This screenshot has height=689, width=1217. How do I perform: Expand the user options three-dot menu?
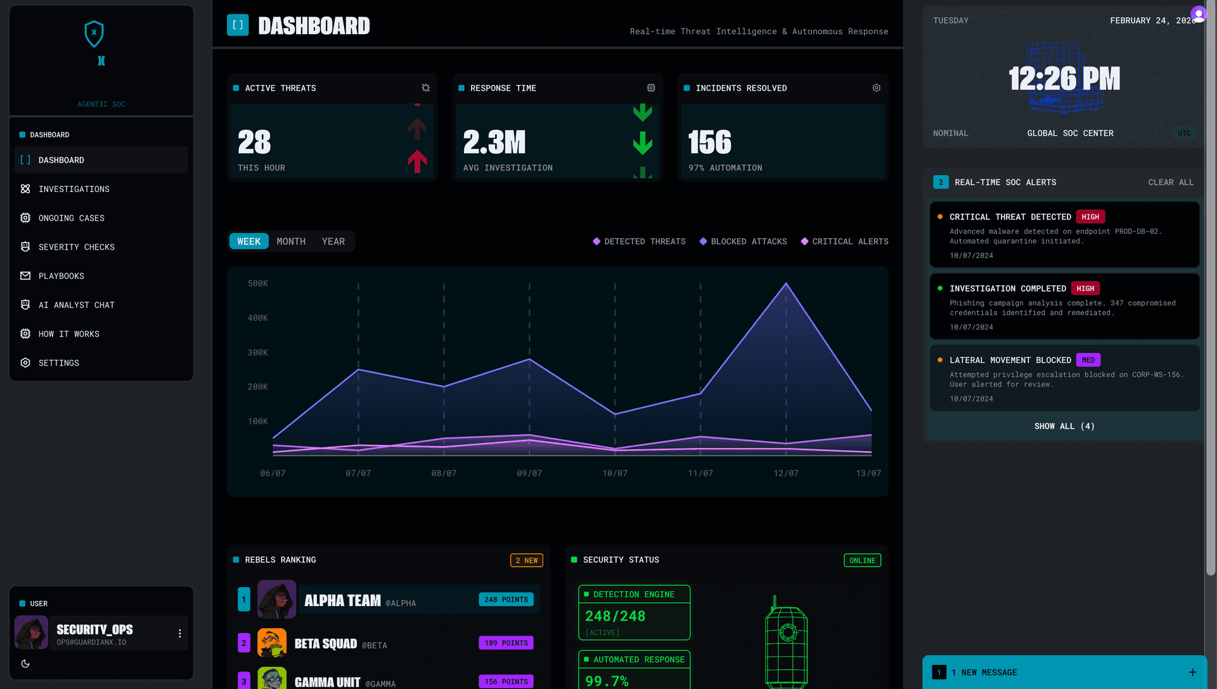click(x=180, y=633)
